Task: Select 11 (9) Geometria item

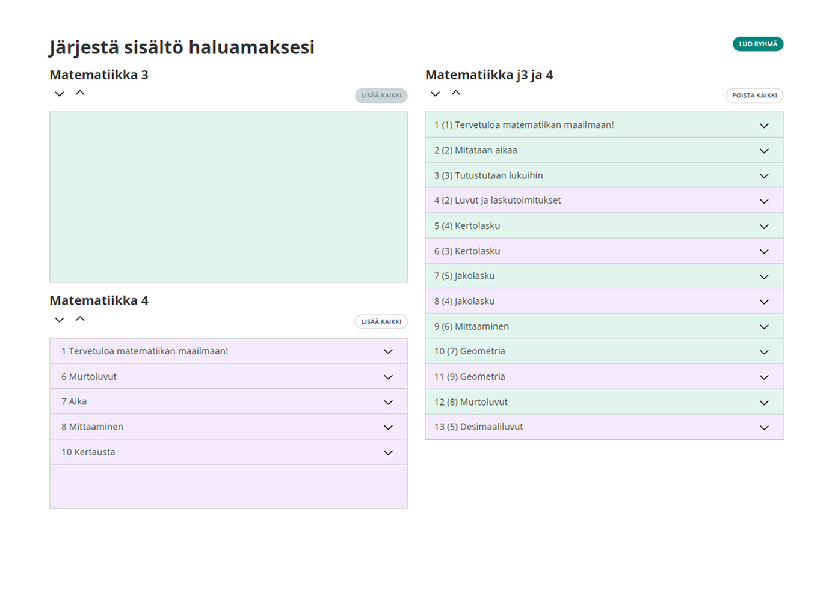Action: click(470, 377)
